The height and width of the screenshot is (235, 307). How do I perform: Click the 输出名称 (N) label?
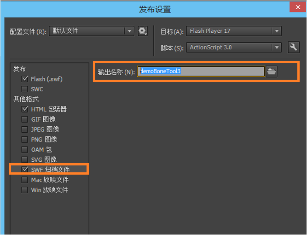(116, 72)
